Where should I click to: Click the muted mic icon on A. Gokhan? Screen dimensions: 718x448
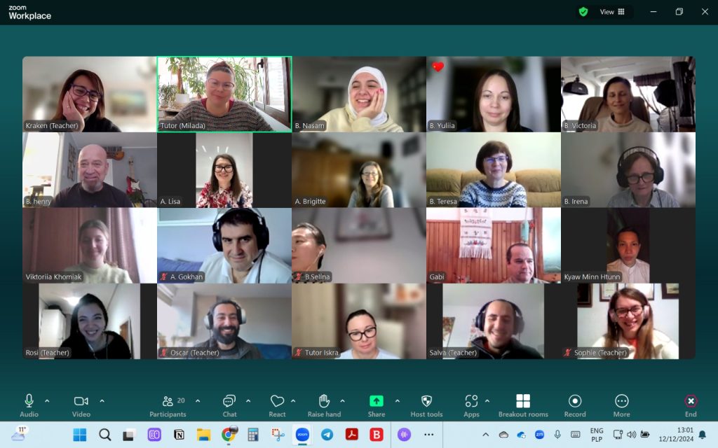tap(164, 276)
